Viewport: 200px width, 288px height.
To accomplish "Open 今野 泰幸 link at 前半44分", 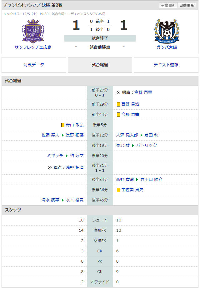I will coord(130,114).
